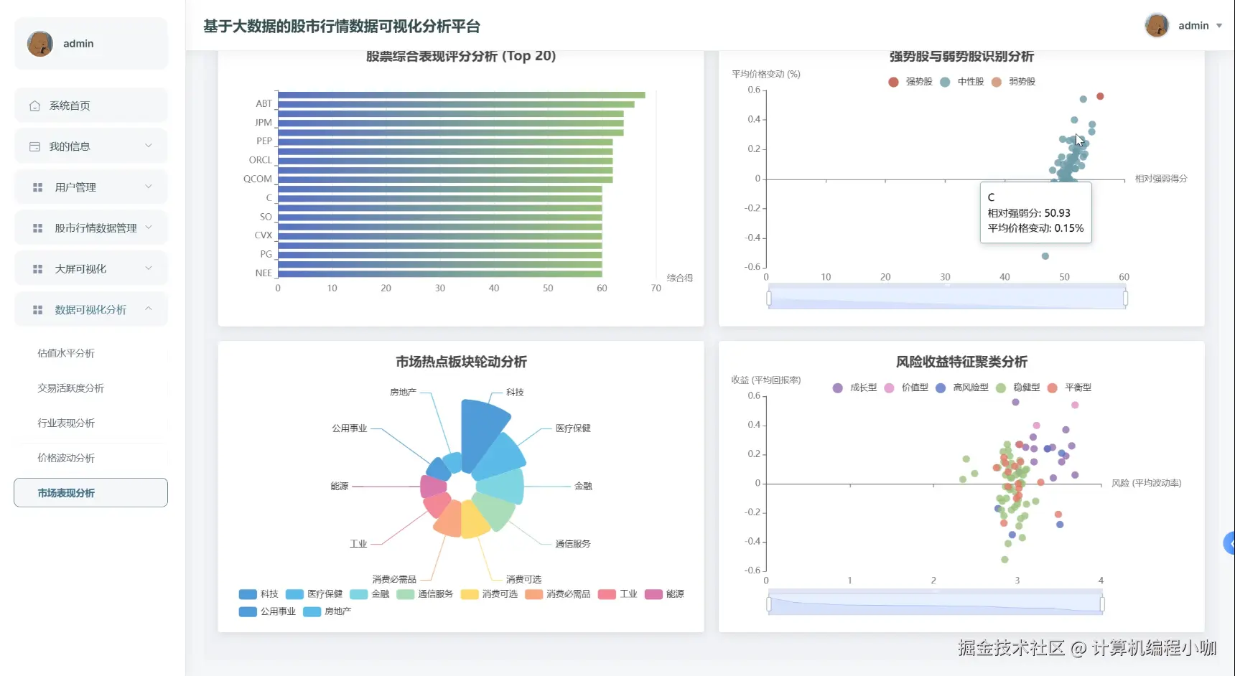This screenshot has height=676, width=1235.
Task: Click the admin avatar in the sidebar
Action: (40, 43)
